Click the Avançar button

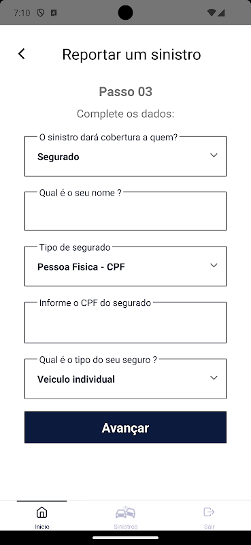(x=125, y=428)
